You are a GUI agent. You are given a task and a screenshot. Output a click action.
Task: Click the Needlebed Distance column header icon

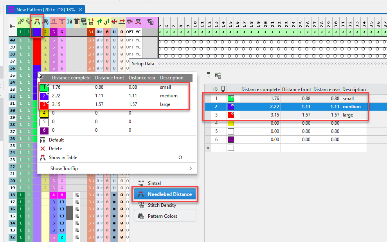[37, 22]
